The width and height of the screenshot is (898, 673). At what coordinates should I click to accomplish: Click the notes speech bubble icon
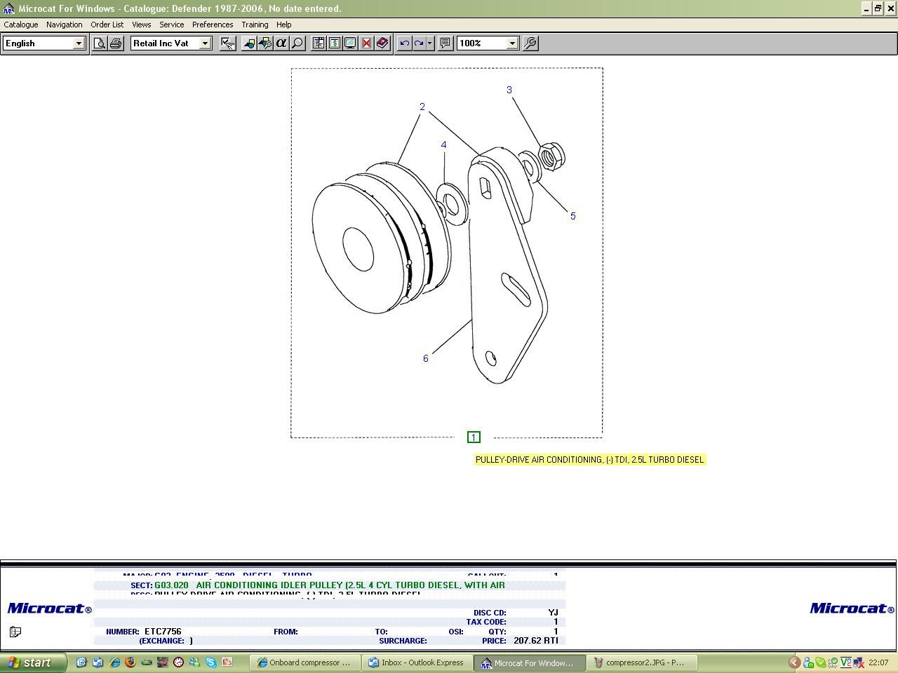445,43
